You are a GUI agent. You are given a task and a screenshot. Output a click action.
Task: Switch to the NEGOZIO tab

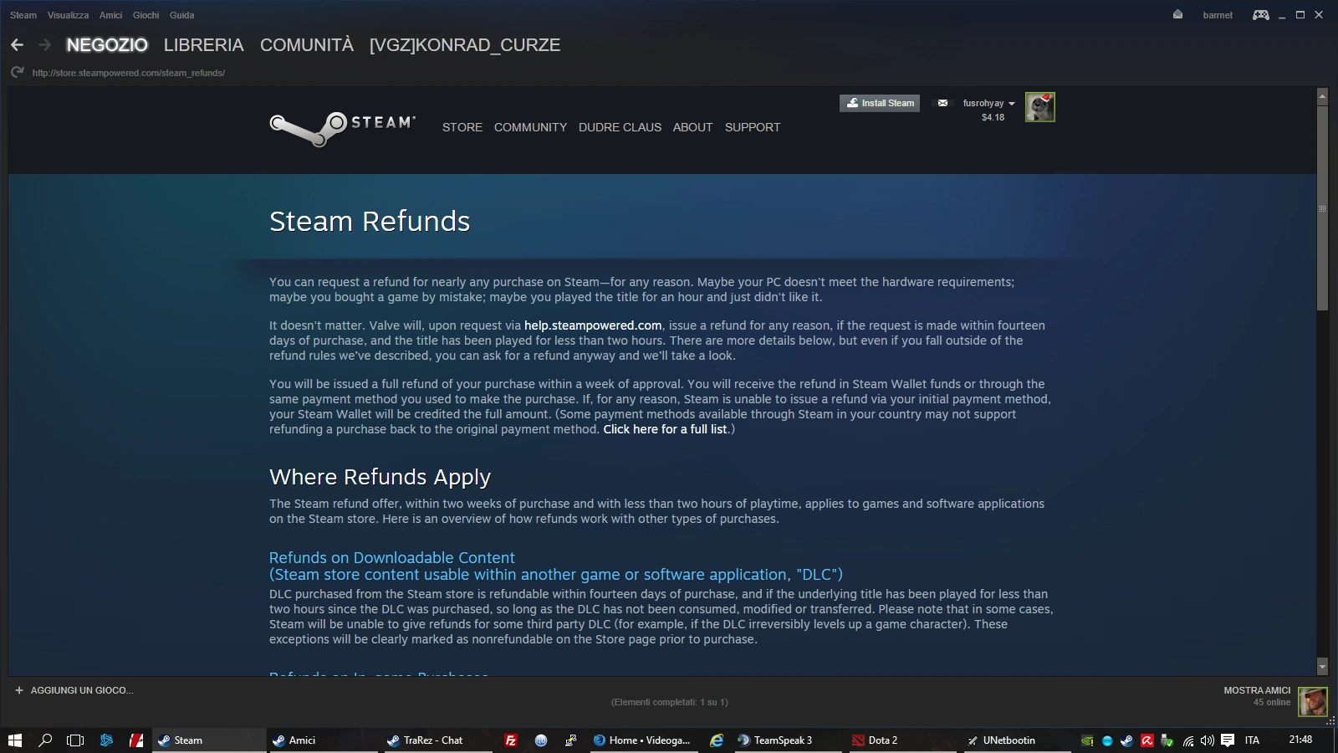tap(107, 45)
